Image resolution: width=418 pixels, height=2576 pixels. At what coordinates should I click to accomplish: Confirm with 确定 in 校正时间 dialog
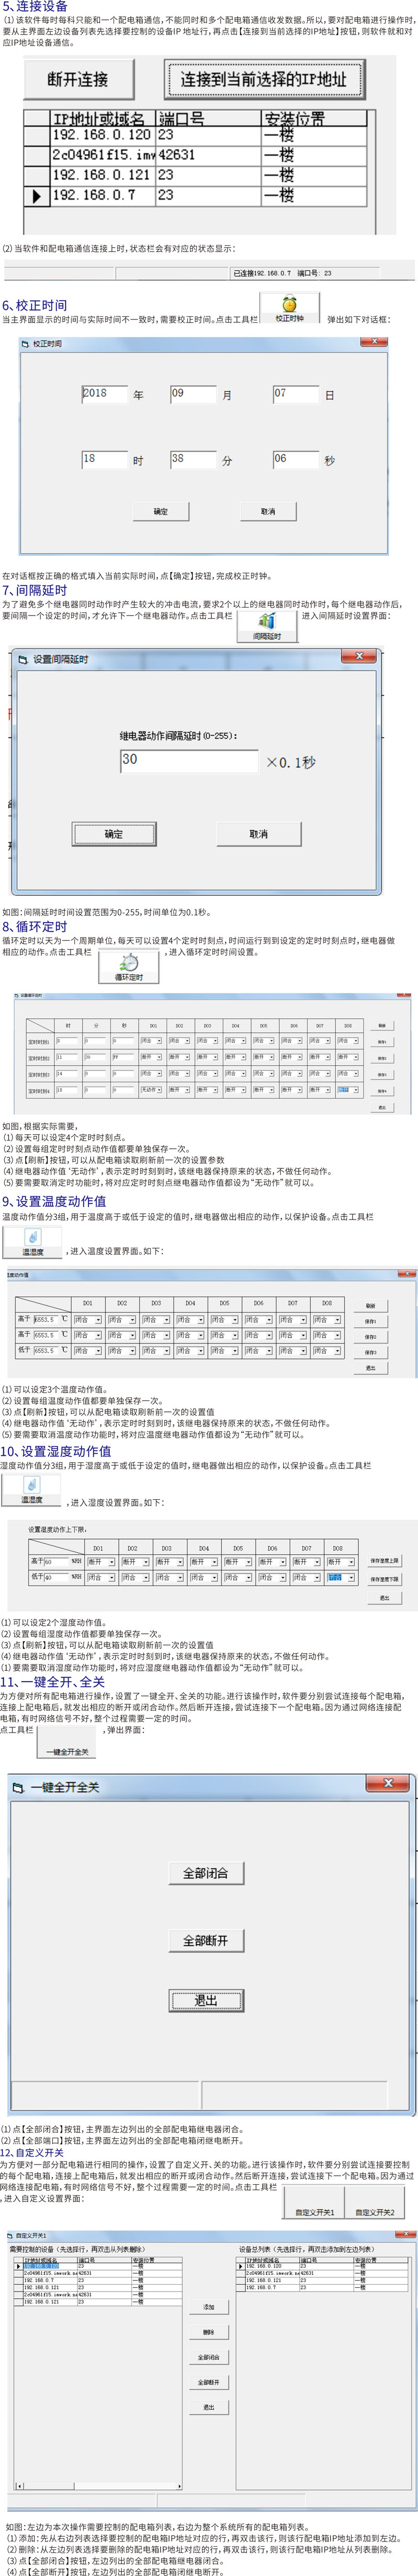coord(161,511)
